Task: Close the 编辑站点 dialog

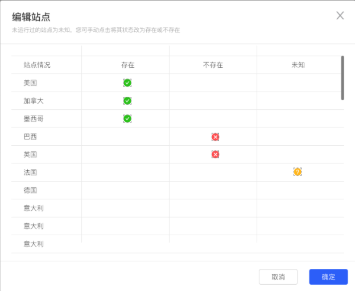Action: click(x=340, y=15)
